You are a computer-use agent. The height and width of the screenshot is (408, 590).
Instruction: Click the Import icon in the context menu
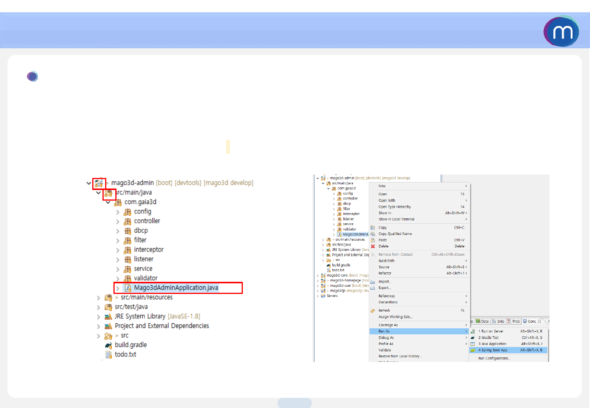click(373, 281)
